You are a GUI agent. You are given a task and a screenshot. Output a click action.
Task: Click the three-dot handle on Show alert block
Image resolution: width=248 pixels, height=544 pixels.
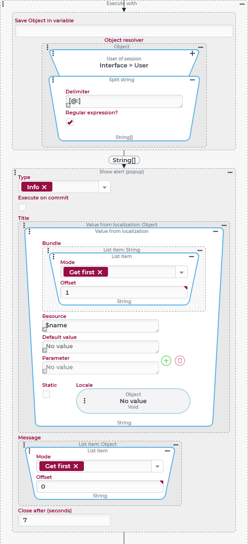(x=15, y=172)
